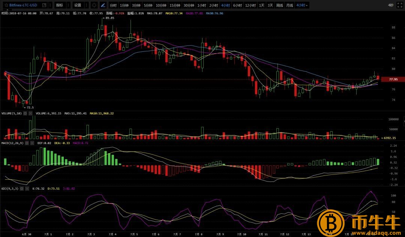
Task: Select the 30分钟 interval
Action: click(x=189, y=5)
